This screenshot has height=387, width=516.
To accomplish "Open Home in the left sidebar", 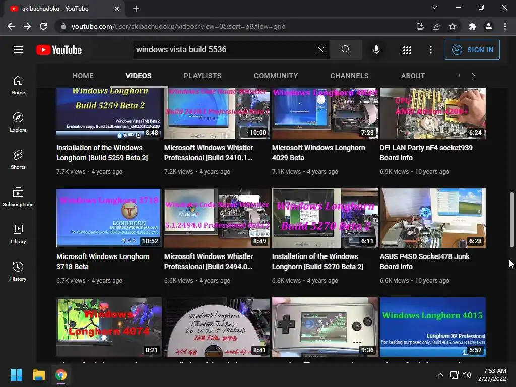I will [x=18, y=85].
